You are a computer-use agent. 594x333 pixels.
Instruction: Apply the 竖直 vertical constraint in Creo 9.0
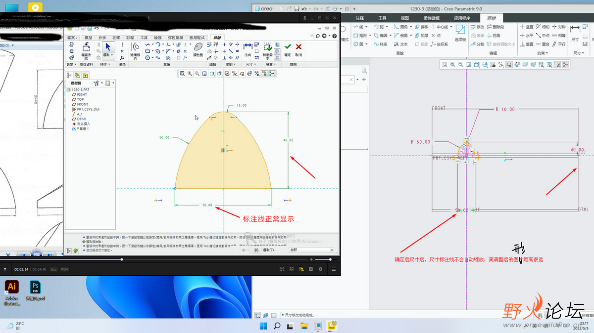[527, 27]
